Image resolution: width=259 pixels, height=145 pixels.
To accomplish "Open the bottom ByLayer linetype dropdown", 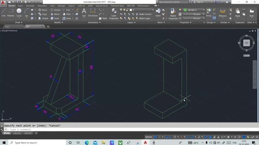I will tap(194, 18).
